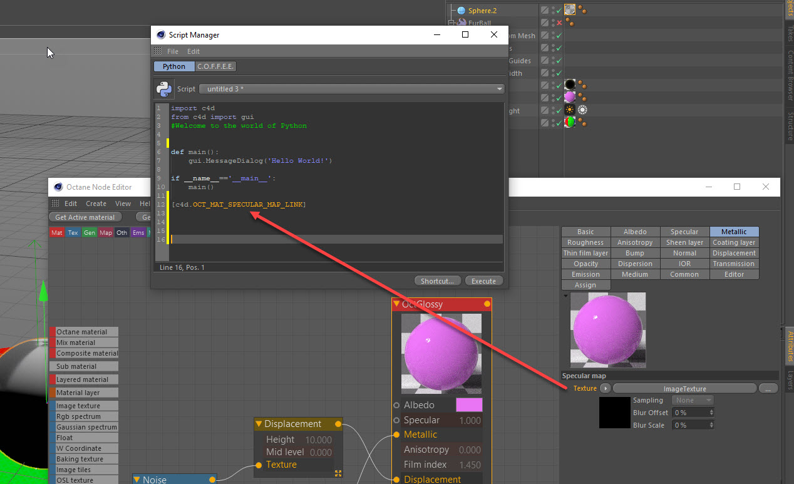Toggle enable checkmark on the 'Mesh' row
Screen dimensions: 794x484
(559, 36)
